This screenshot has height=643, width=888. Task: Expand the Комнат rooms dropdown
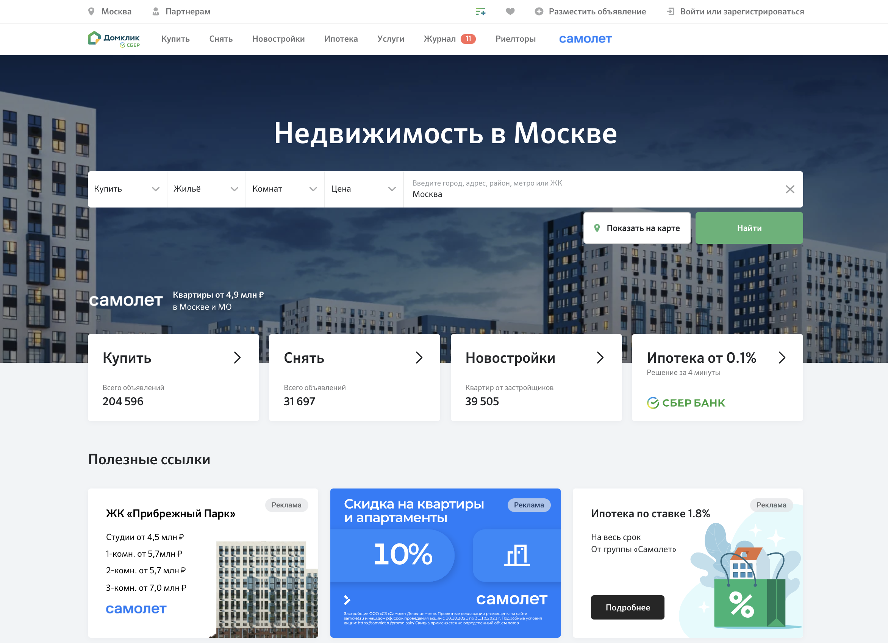285,189
